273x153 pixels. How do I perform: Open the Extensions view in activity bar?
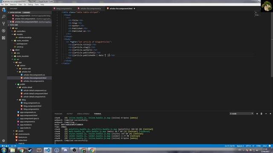[x=3, y=38]
